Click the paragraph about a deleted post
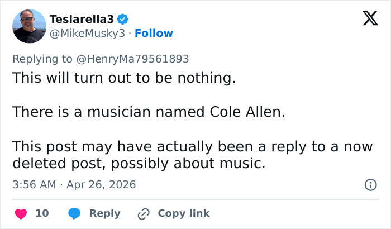Screen dimensions: 391x229 point(193,154)
